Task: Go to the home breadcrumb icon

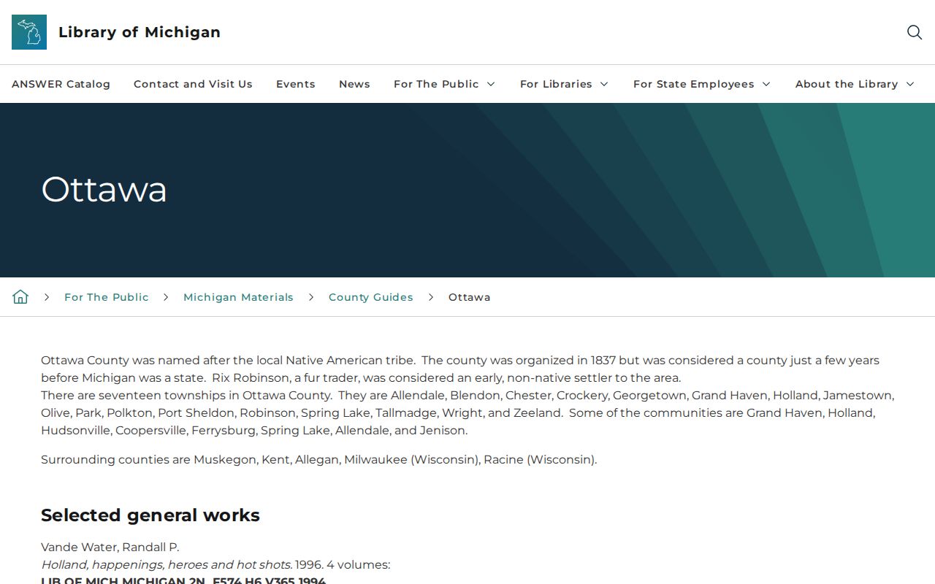Action: [x=20, y=297]
